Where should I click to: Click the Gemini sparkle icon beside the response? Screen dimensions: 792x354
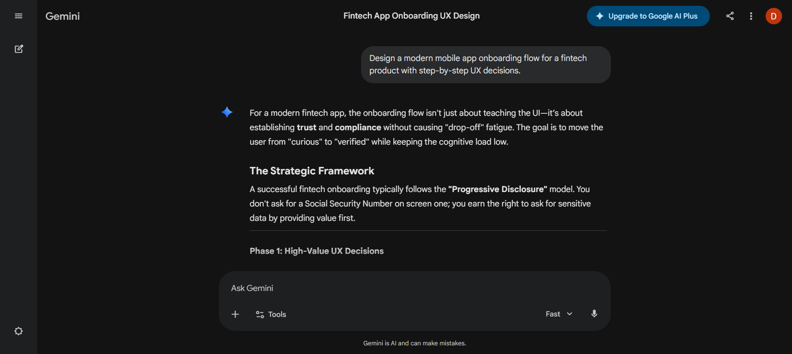(227, 112)
